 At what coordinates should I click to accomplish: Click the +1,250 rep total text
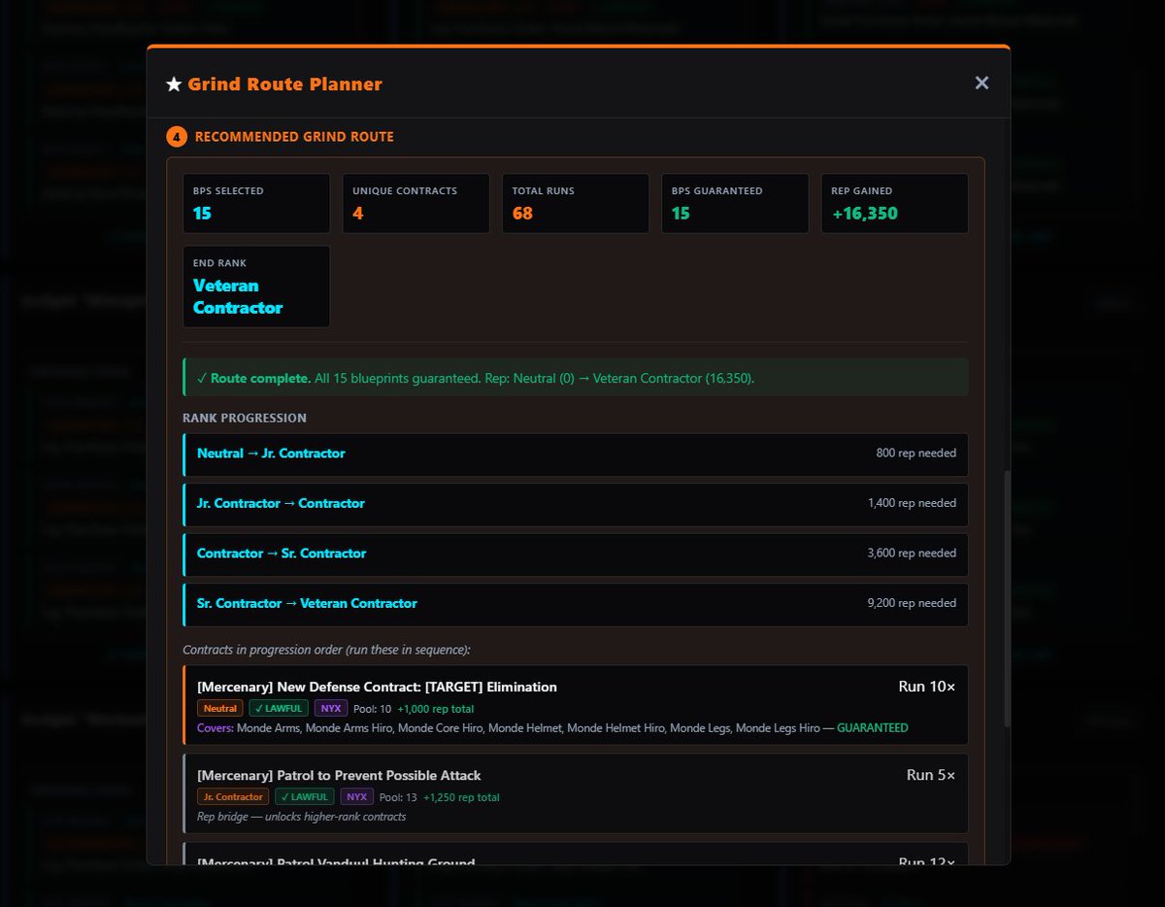pos(461,797)
